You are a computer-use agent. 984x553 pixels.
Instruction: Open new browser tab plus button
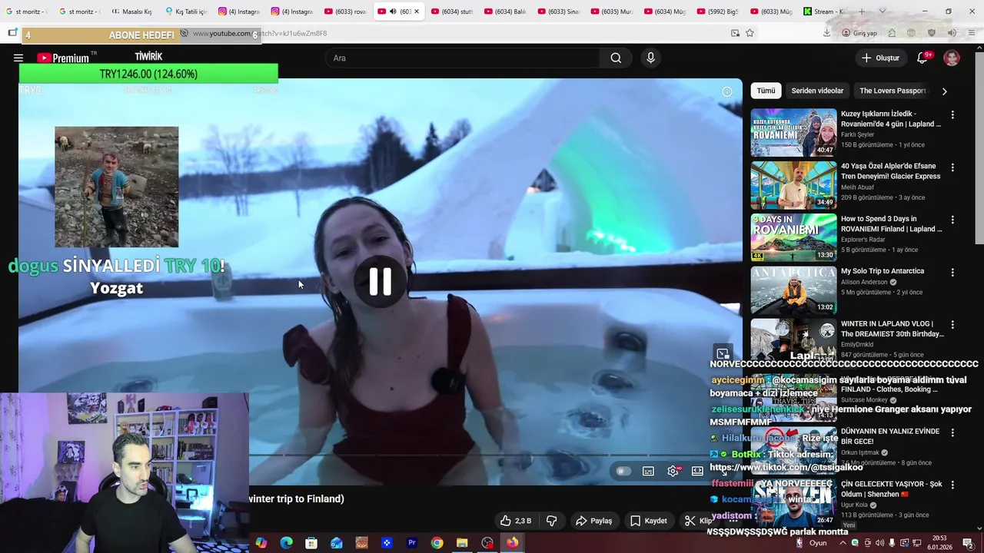click(862, 12)
